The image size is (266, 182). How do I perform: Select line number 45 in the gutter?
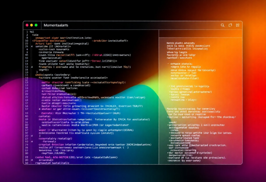coord(27,55)
